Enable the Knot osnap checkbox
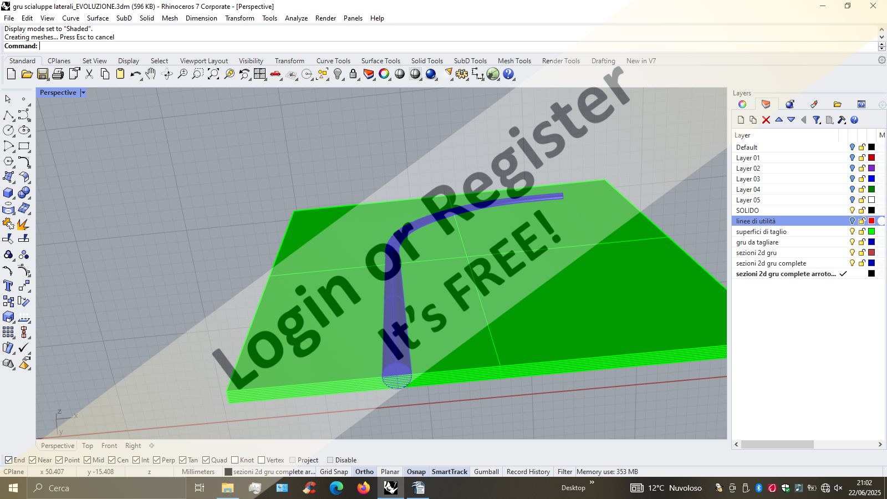887x499 pixels. coord(235,460)
